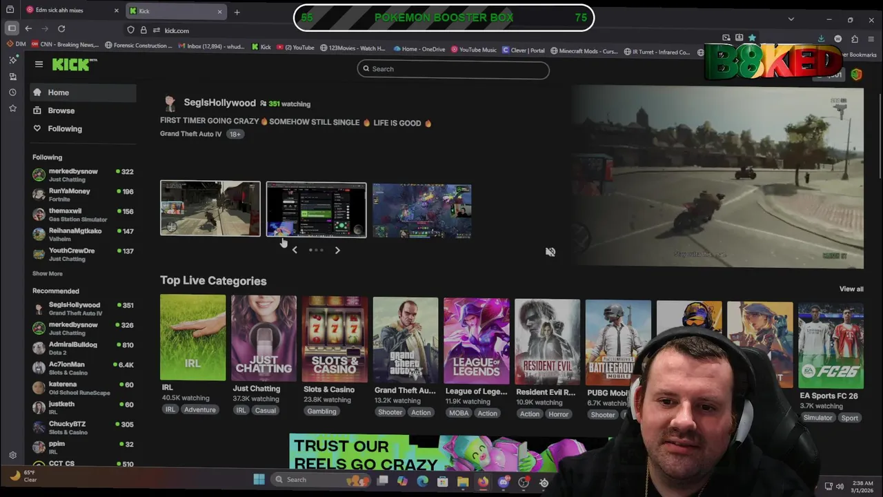Click the Adventure tag under IRL
This screenshot has width=883, height=497.
pyautogui.click(x=200, y=410)
